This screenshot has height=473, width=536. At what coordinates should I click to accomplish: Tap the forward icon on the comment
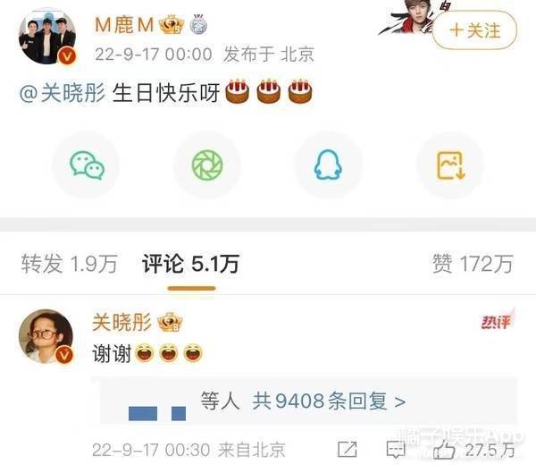[x=347, y=450]
